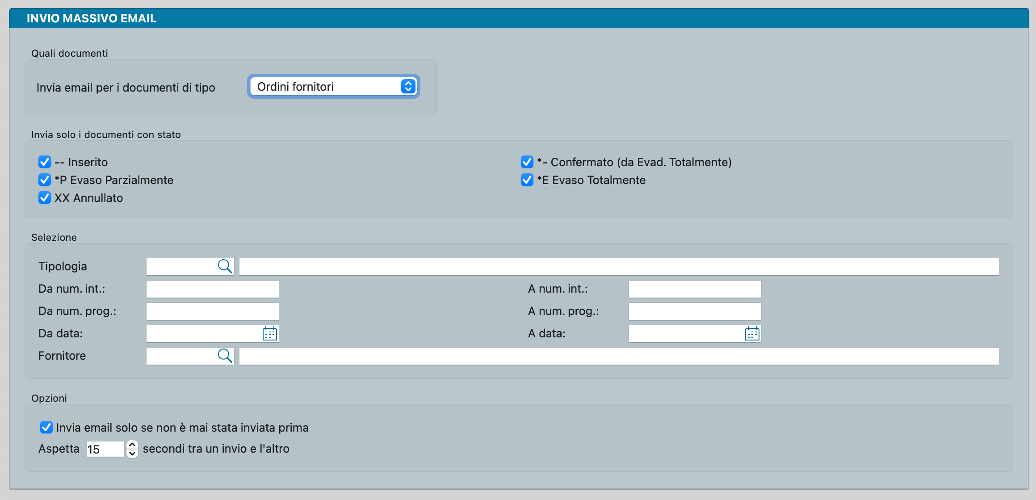Click the Aspetta seconds field showing 15
This screenshot has height=500, width=1036.
[x=105, y=449]
